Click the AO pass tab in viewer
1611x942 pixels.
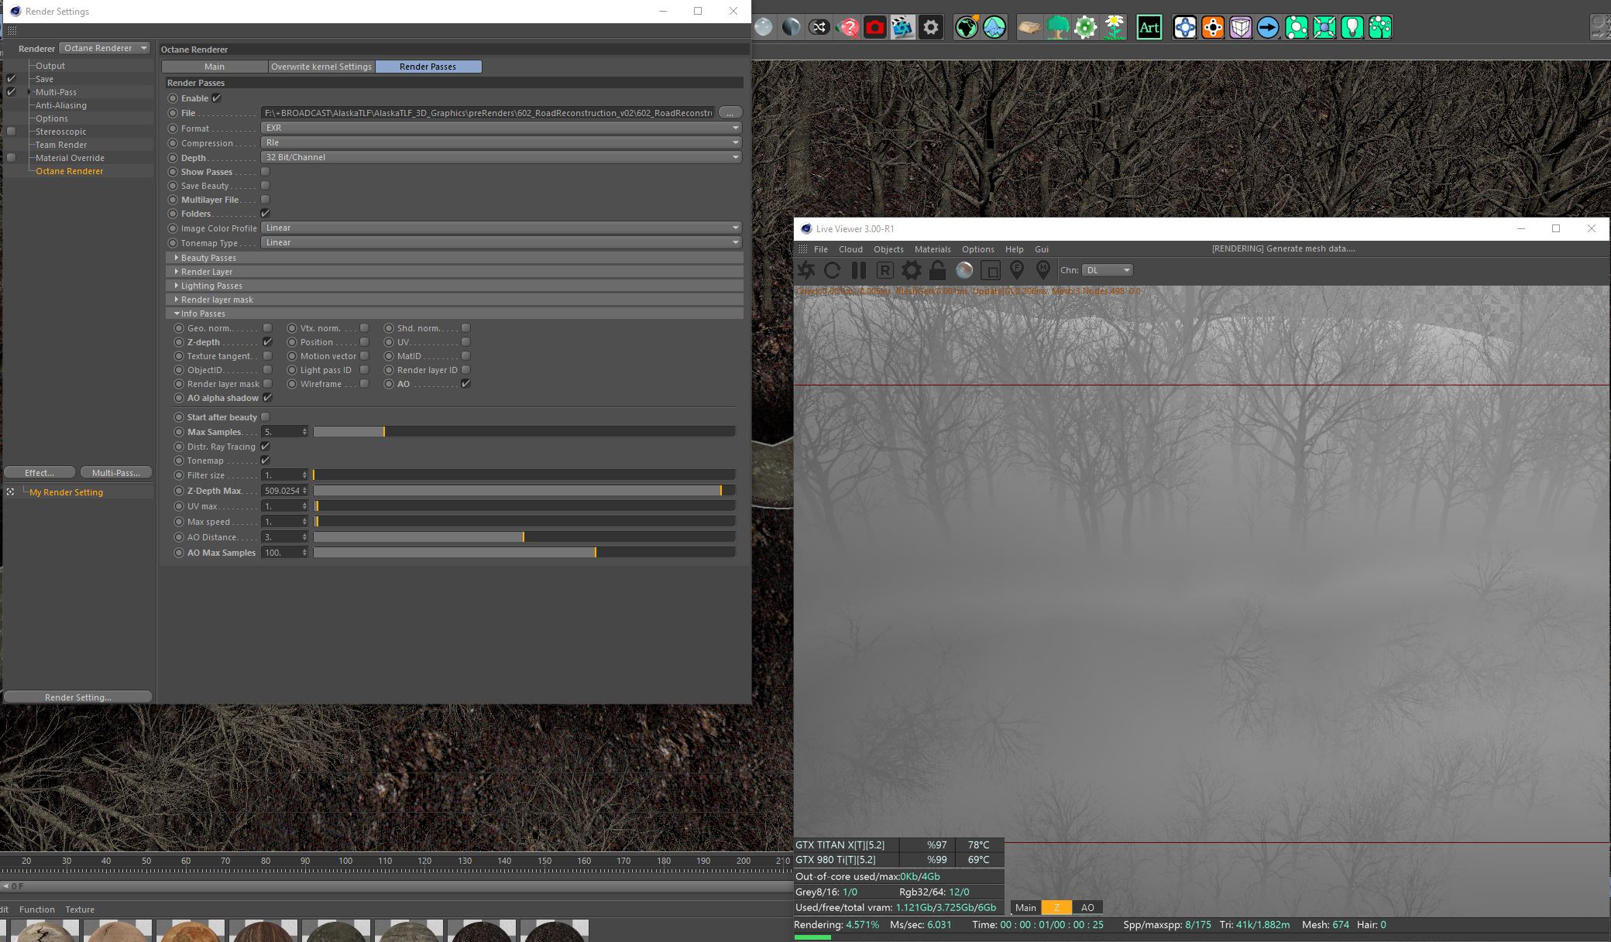1087,908
